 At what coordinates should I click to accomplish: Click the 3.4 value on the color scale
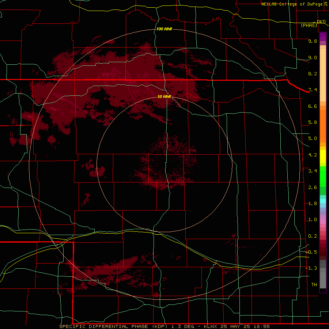(x=313, y=171)
